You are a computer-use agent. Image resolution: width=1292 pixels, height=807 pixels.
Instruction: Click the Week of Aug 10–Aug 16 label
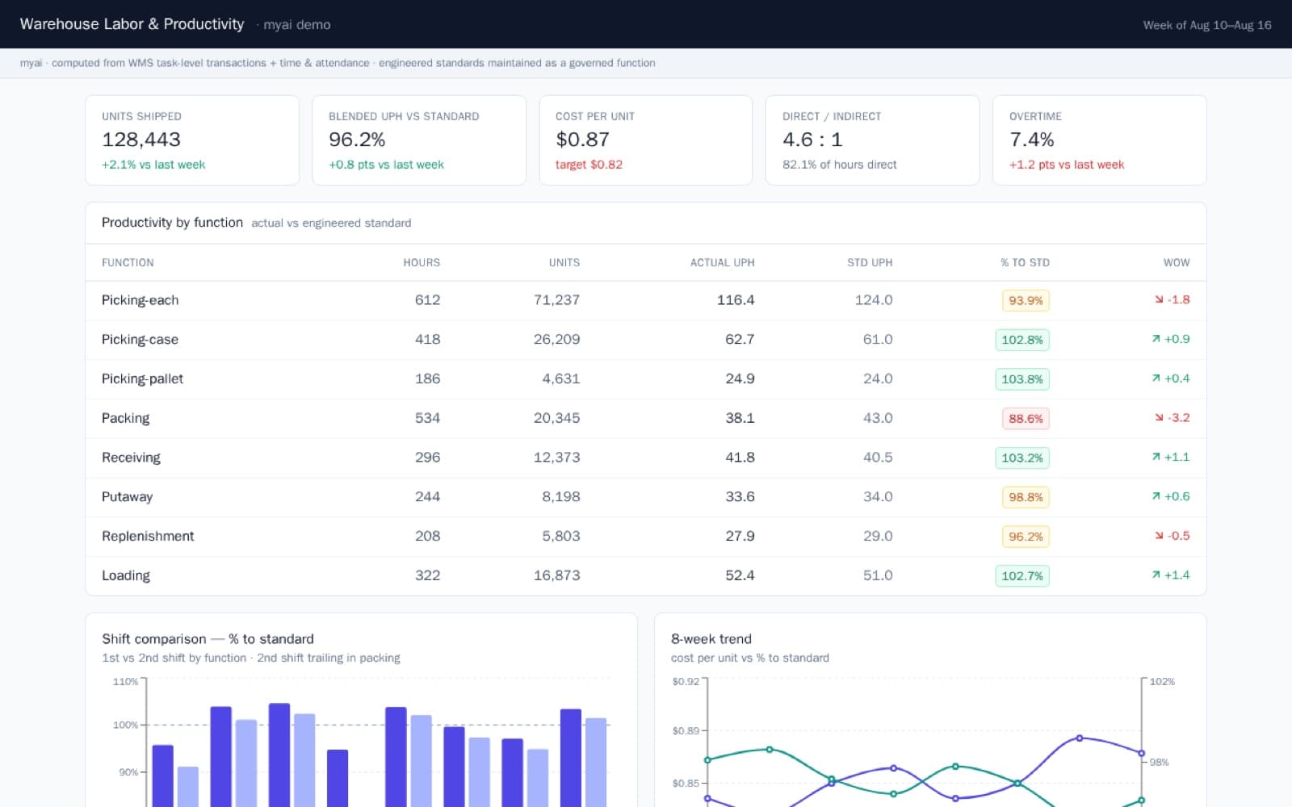(x=1207, y=25)
